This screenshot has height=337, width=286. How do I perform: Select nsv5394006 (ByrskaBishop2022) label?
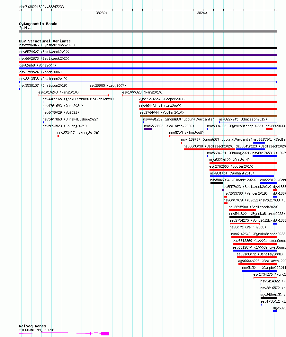tap(235, 126)
